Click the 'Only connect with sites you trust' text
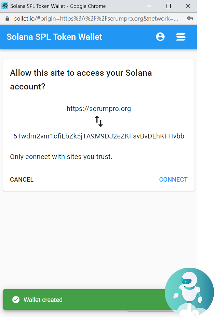The image size is (214, 317). [61, 157]
